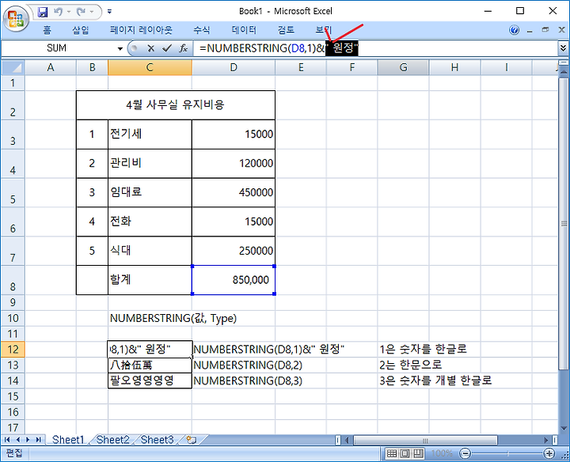Switch to Sheet1 tab
570x462 pixels.
(x=68, y=440)
